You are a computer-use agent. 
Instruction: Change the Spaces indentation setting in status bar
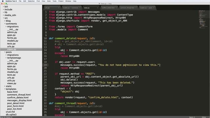[x=192, y=117]
